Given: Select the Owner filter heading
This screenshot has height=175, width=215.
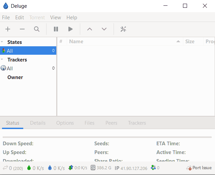Looking at the screenshot, I should tap(15, 77).
